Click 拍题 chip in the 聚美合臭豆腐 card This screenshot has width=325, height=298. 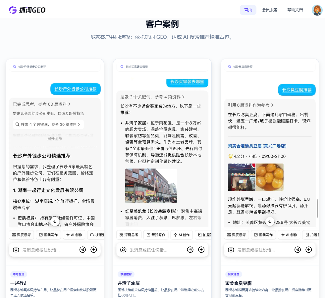coord(310,235)
